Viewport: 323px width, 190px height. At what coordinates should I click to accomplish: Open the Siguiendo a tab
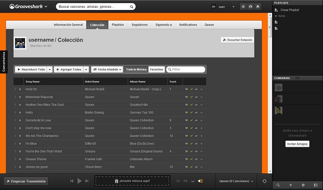[x=164, y=25]
